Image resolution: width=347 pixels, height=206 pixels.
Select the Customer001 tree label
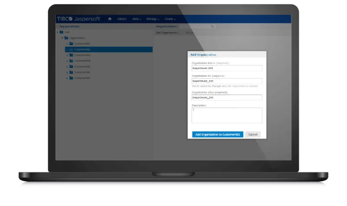(x=82, y=44)
